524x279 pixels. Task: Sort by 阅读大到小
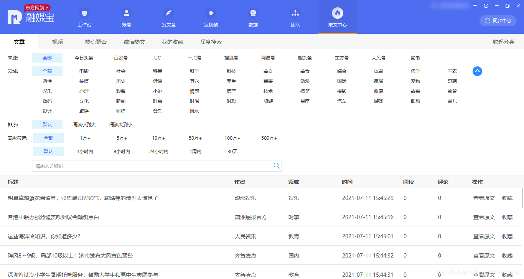(x=121, y=125)
